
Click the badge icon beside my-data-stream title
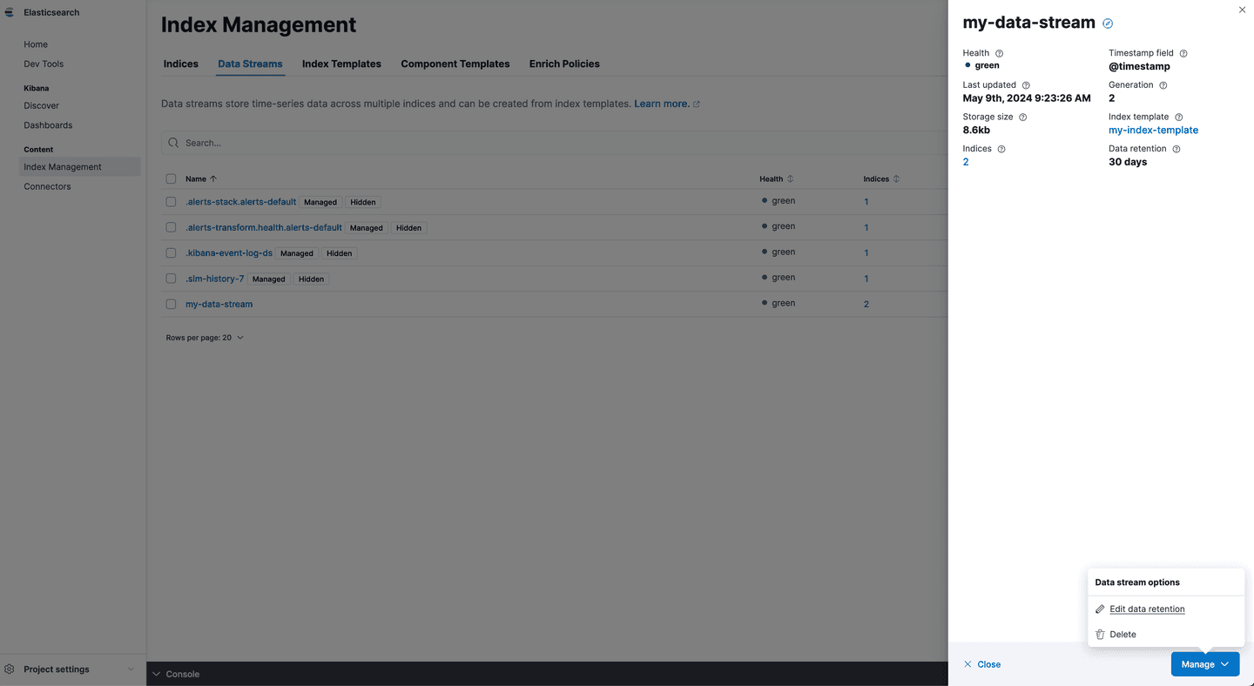(x=1108, y=24)
